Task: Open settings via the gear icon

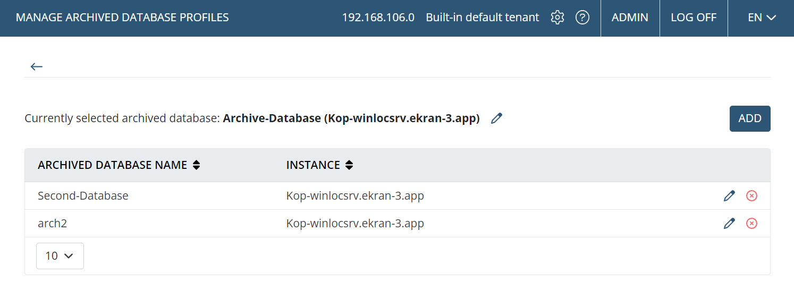Action: (x=557, y=18)
